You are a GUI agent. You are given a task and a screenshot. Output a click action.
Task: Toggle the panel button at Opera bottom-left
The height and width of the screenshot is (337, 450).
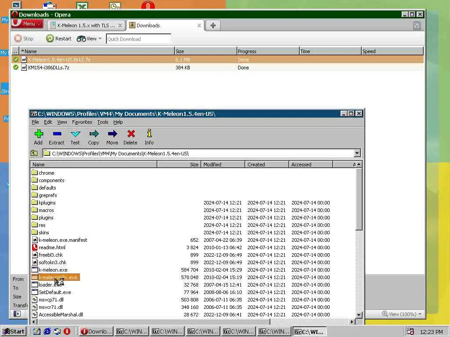tap(17, 314)
